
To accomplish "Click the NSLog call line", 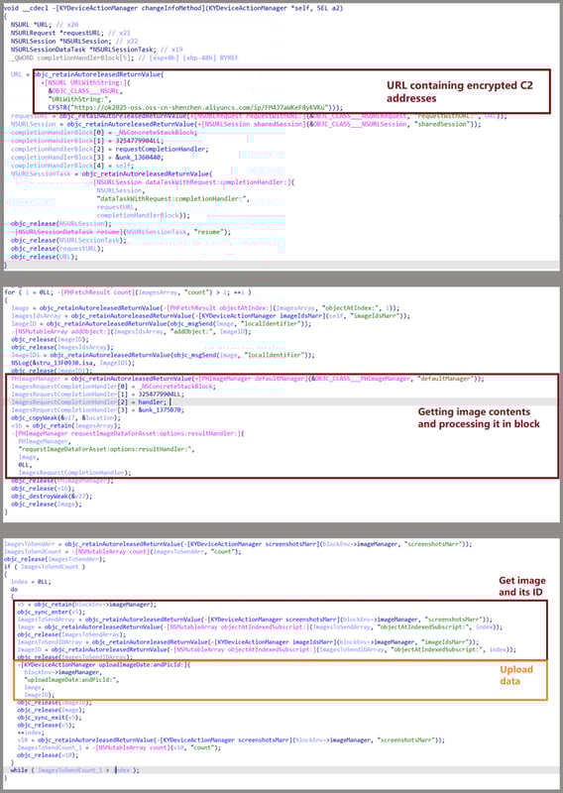I will pos(72,363).
